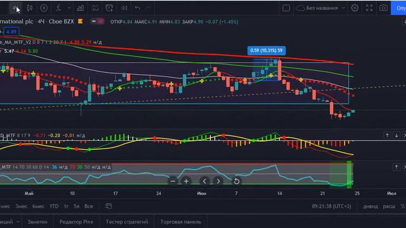
Task: Zoom out the chart with minus button
Action: [173, 181]
